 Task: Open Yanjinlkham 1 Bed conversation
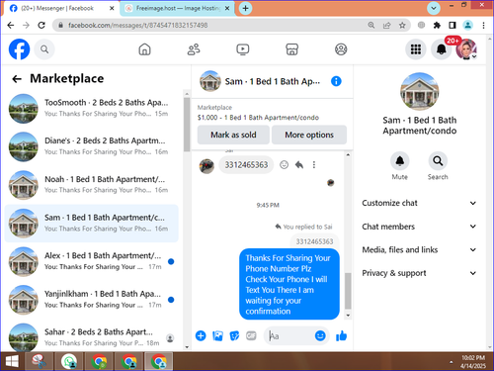click(x=91, y=300)
